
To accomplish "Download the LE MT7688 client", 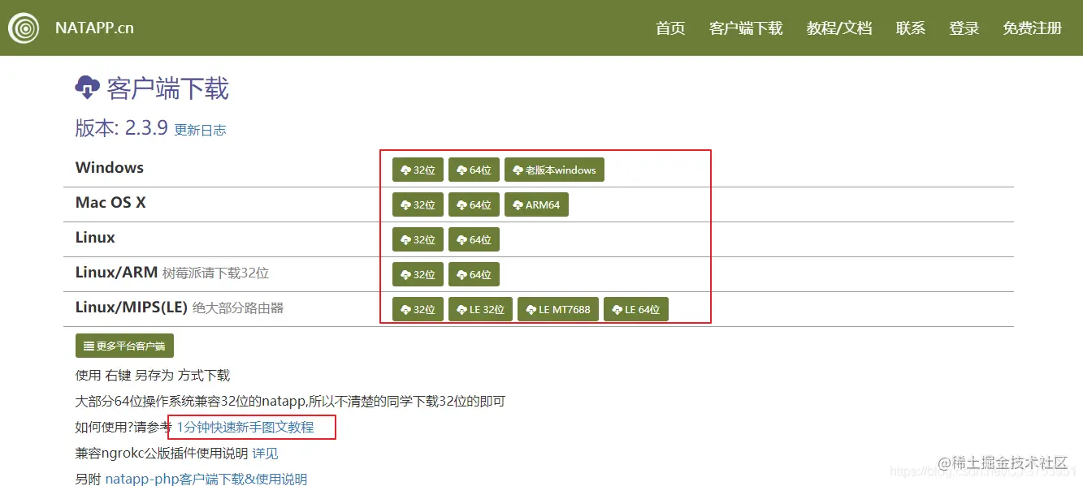I will point(558,309).
